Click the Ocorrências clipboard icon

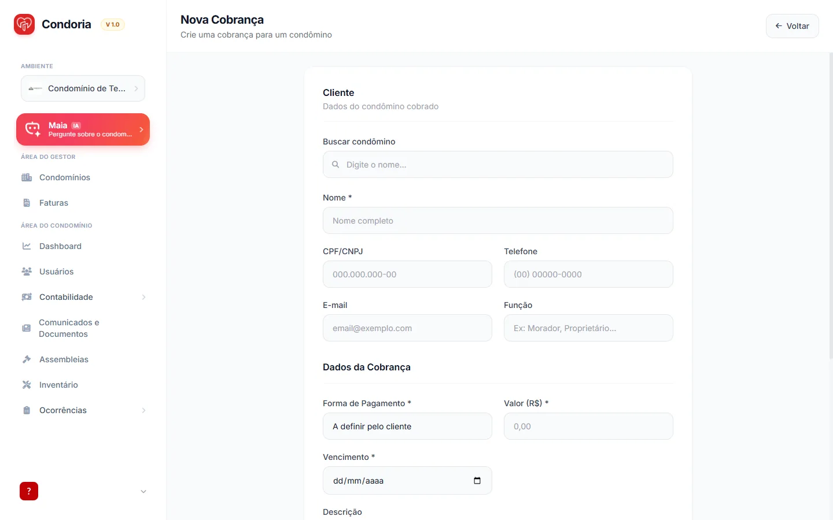point(27,410)
